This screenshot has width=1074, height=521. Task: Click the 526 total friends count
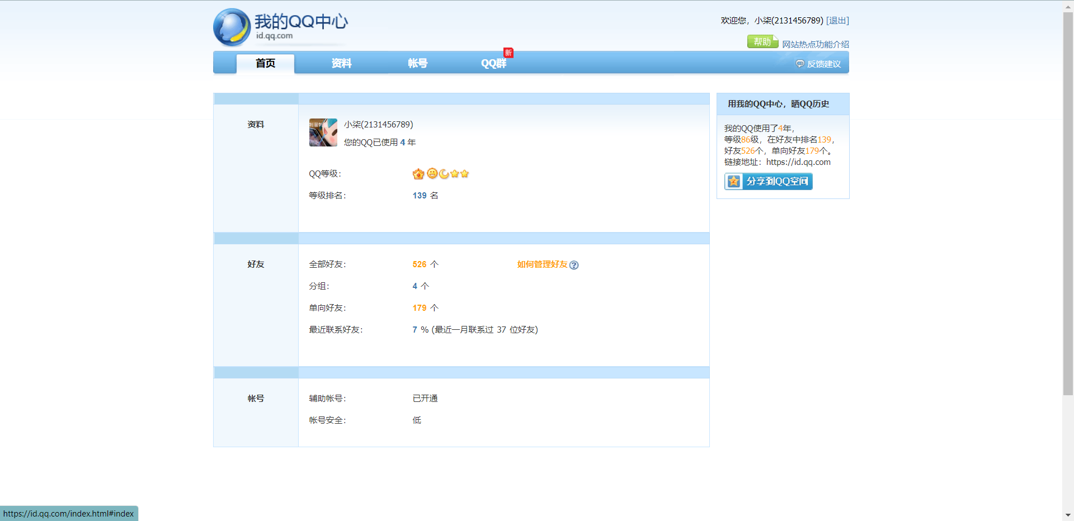coord(420,264)
